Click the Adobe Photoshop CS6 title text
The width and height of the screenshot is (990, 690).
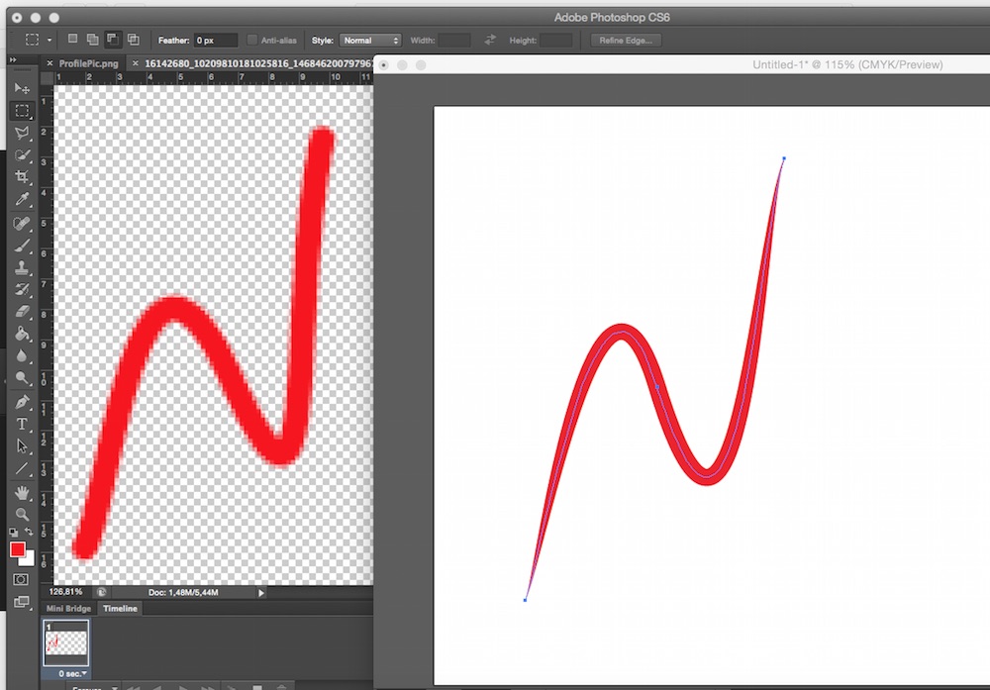(x=612, y=17)
